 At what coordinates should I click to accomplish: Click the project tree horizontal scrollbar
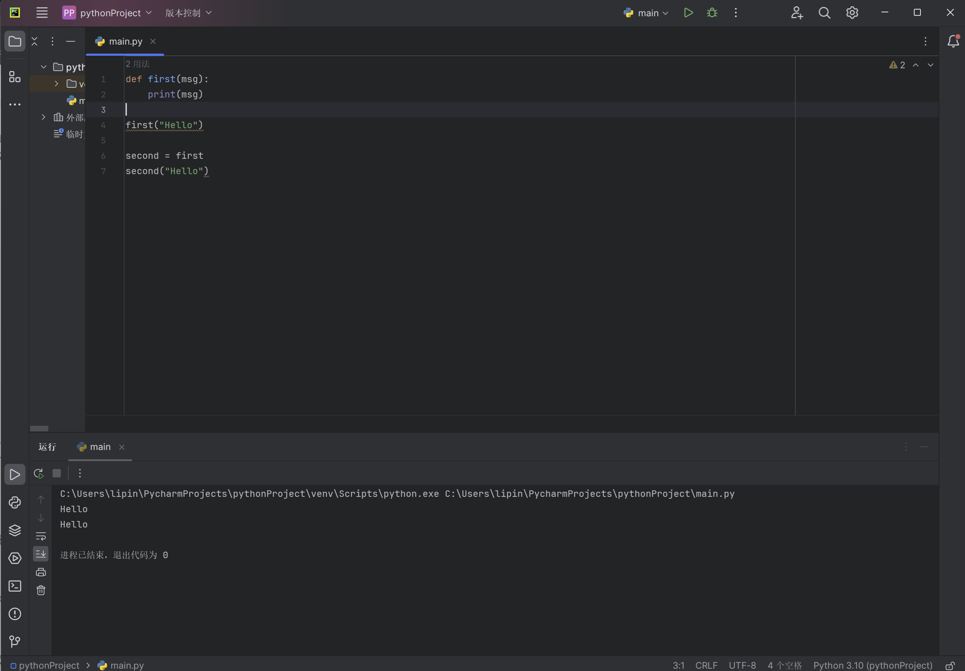click(39, 428)
